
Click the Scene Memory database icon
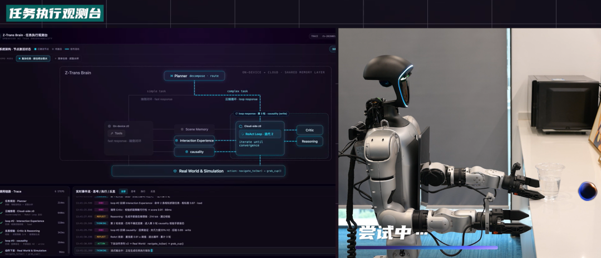(x=182, y=129)
